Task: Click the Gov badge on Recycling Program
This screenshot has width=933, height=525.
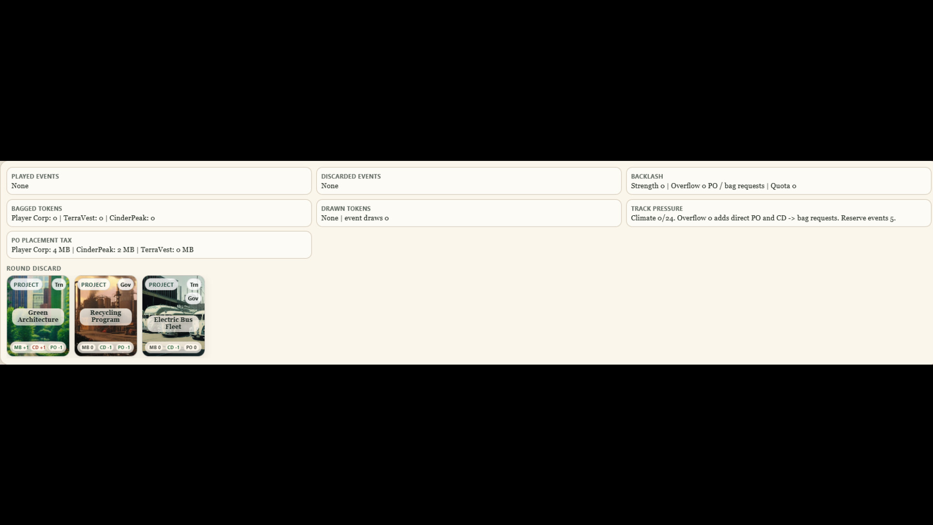Action: (125, 285)
